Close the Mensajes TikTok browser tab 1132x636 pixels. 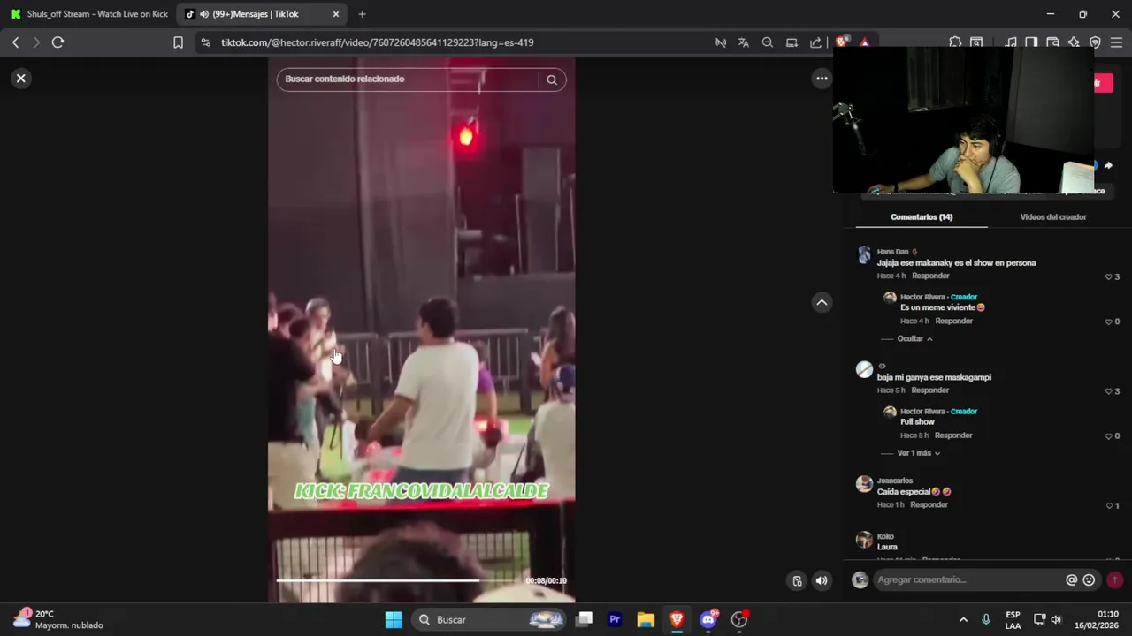(336, 14)
